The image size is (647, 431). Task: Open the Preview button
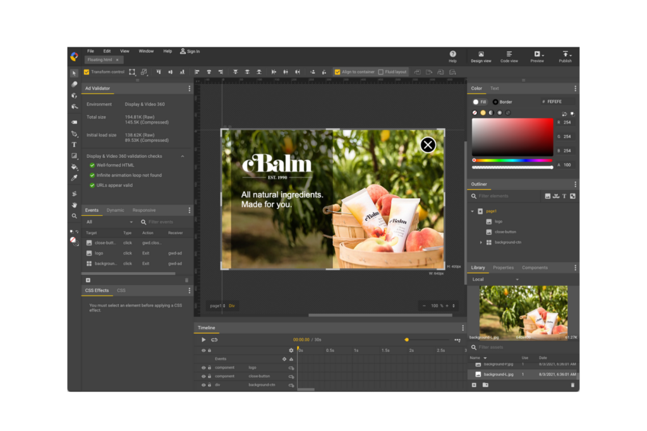point(537,57)
